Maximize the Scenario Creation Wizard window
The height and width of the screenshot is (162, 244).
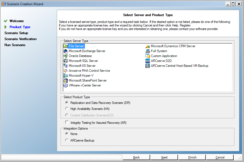click(233, 4)
